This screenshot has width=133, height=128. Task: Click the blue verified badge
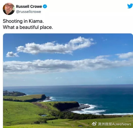coord(45,7)
